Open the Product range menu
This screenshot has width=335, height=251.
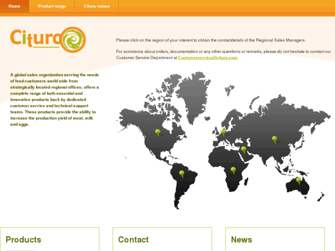[52, 6]
